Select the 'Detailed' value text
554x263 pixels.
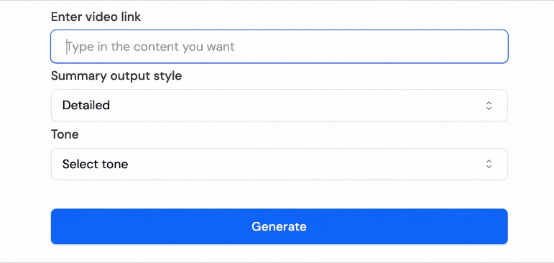tap(86, 106)
